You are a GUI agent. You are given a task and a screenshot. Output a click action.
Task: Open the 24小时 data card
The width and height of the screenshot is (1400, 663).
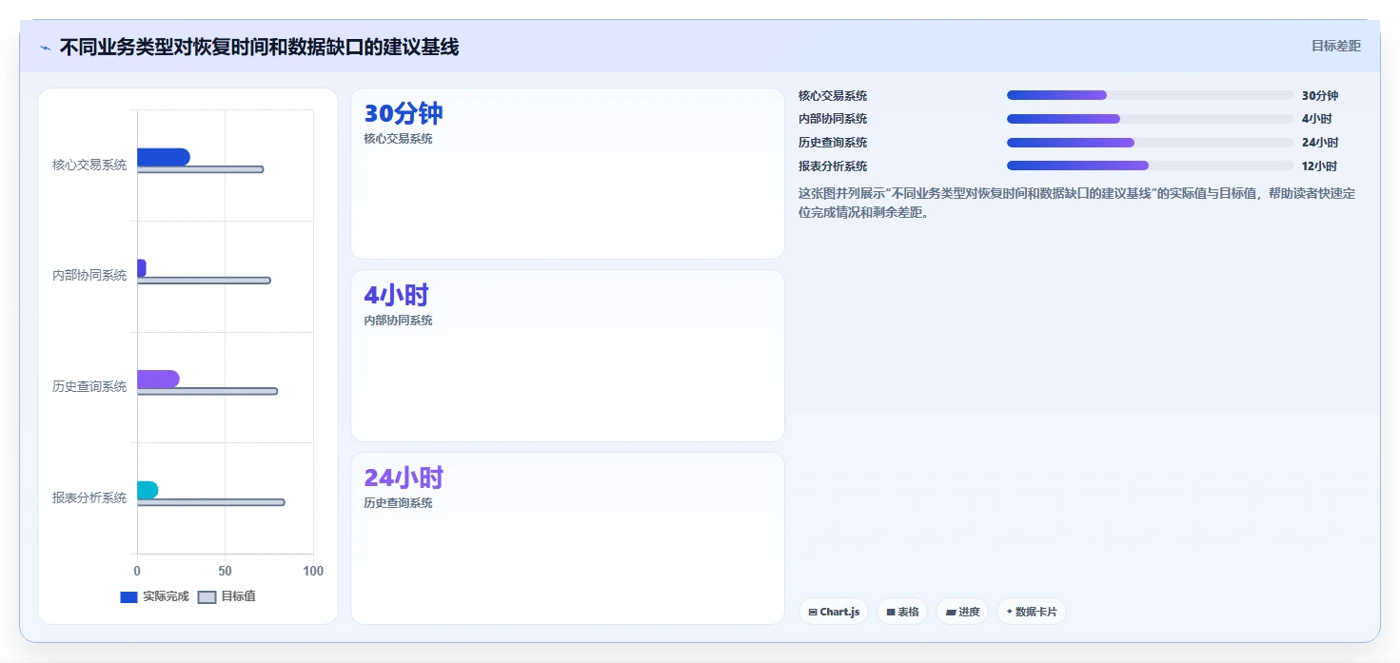tap(567, 538)
